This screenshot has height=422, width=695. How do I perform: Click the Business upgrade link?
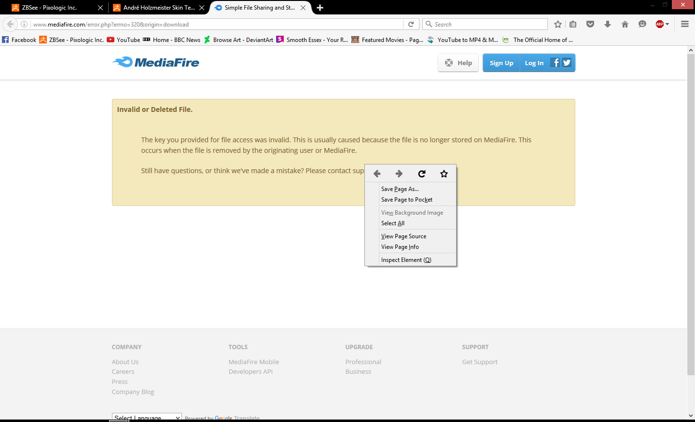(x=358, y=372)
